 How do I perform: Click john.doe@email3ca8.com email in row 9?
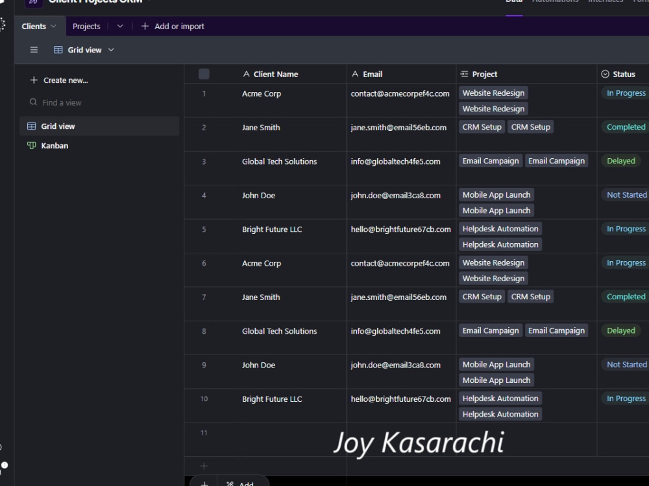[x=395, y=365]
